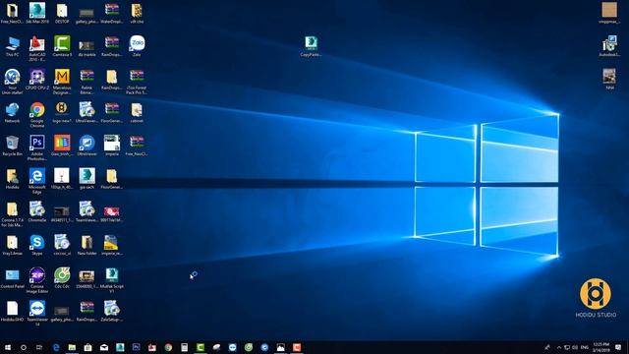The image size is (629, 354).
Task: Open Microsoft Store from the taskbar
Action: coord(87,347)
